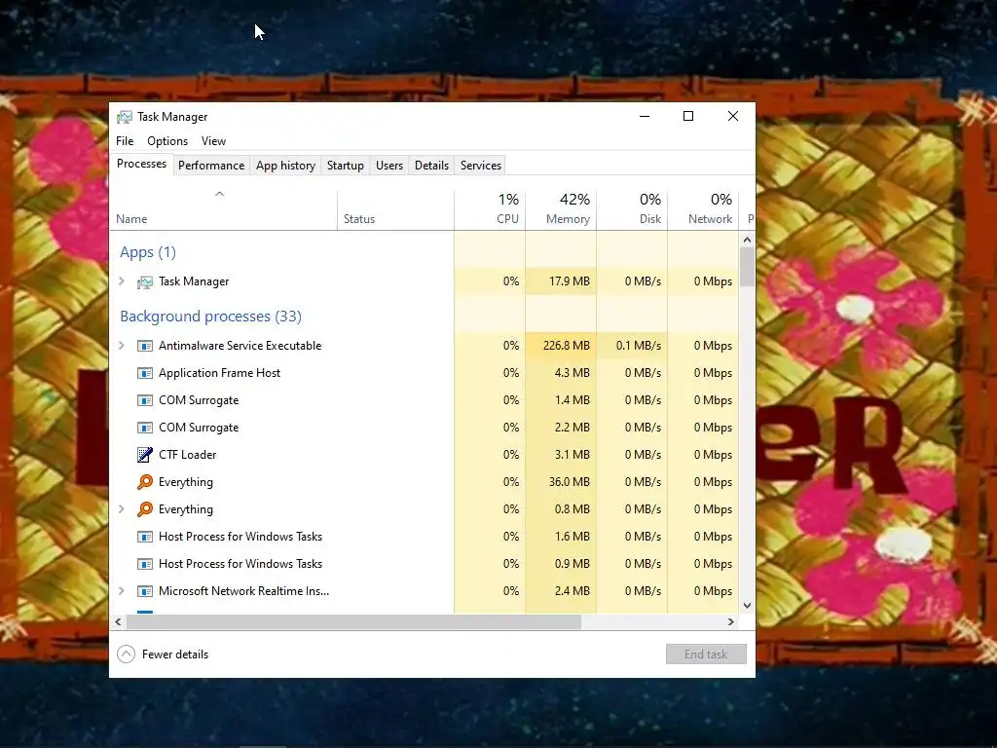This screenshot has height=748, width=997.
Task: Click vertical scrollbar down arrow
Action: point(747,606)
